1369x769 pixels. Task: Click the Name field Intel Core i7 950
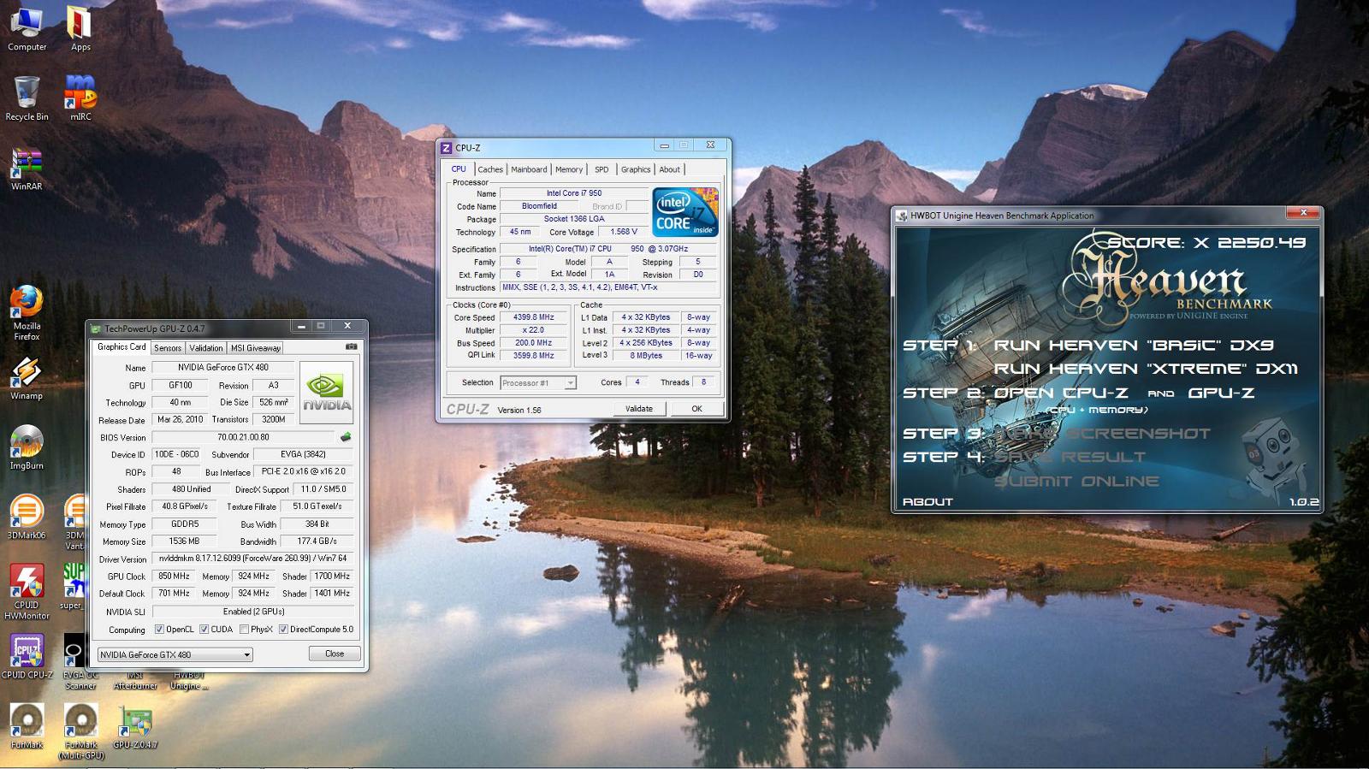pos(574,193)
